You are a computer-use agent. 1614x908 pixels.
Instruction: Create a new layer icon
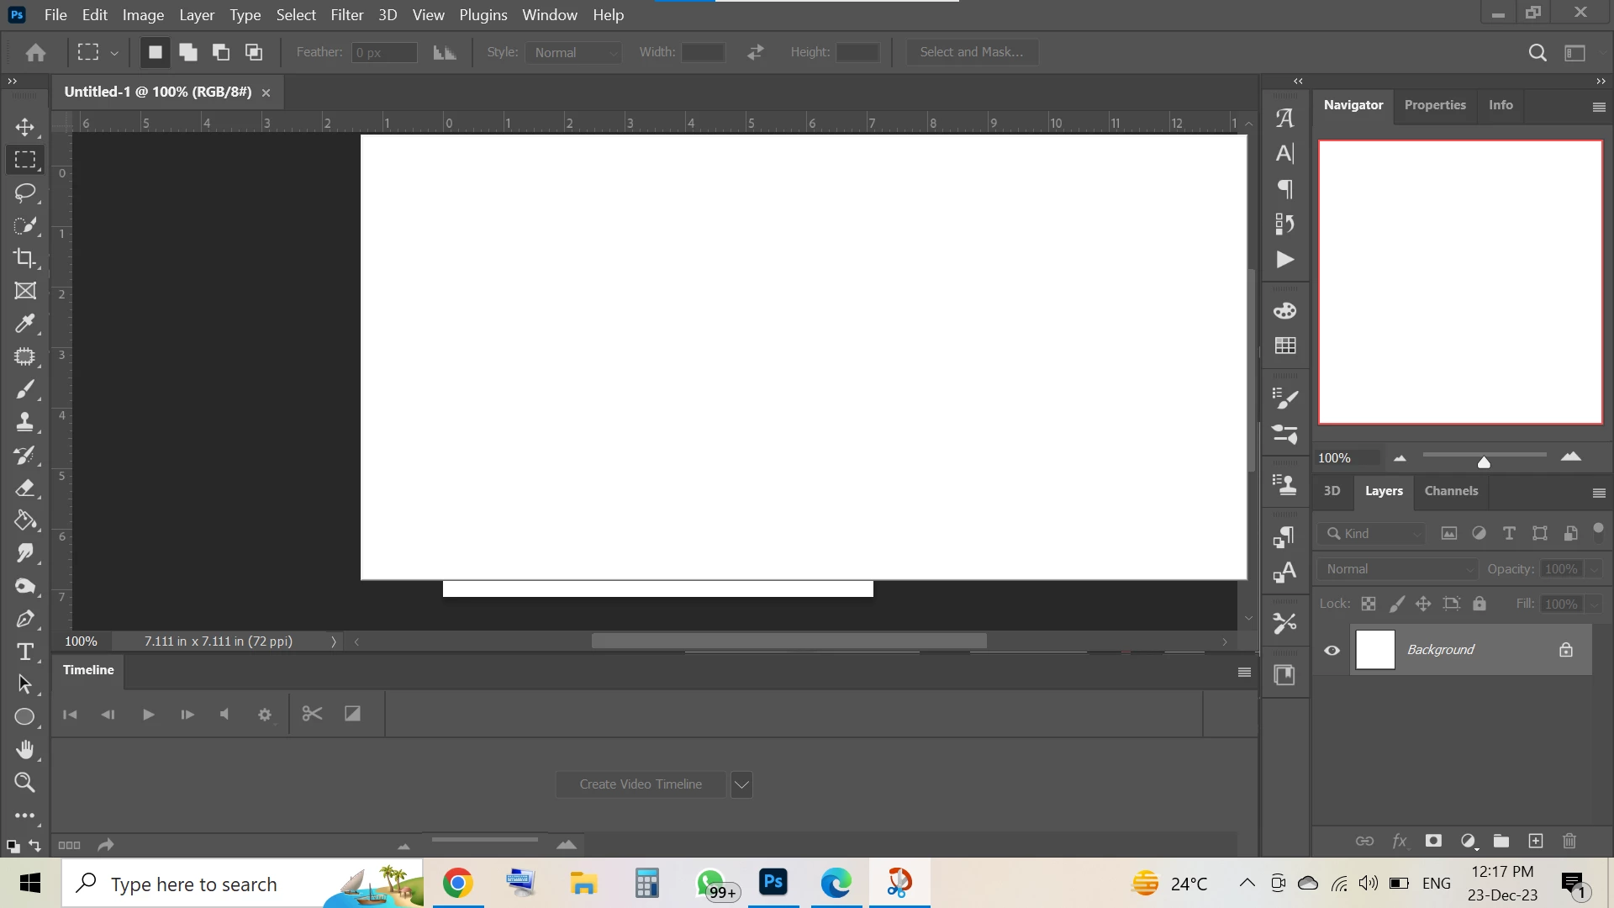1536,841
